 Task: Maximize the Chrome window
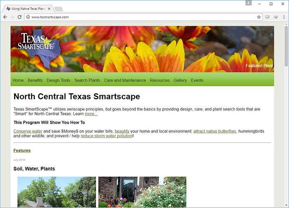click(271, 4)
